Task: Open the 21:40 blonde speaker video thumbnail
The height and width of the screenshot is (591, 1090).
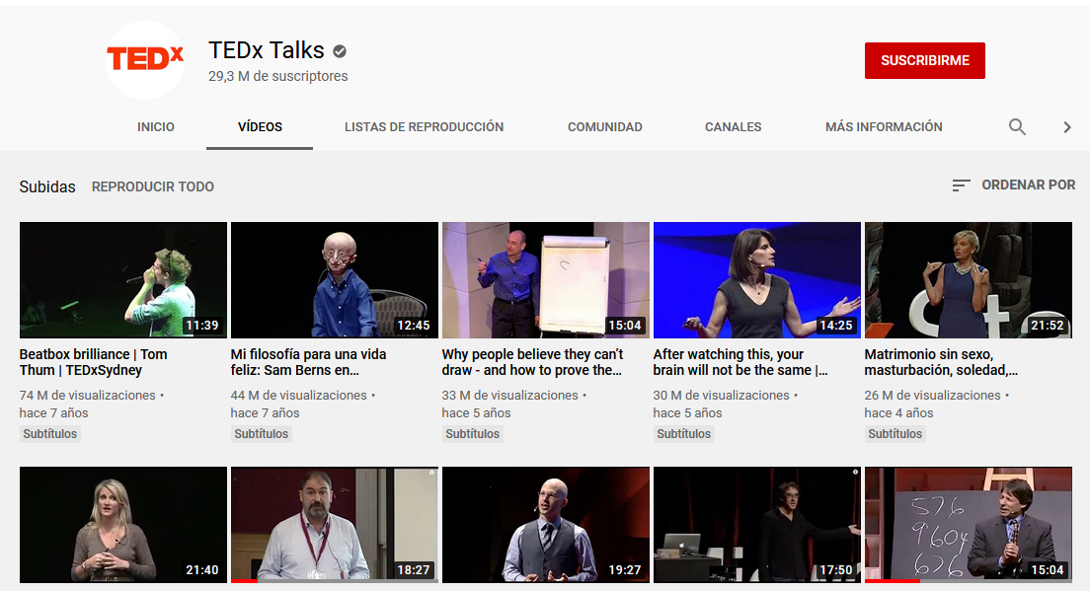Action: (x=123, y=524)
